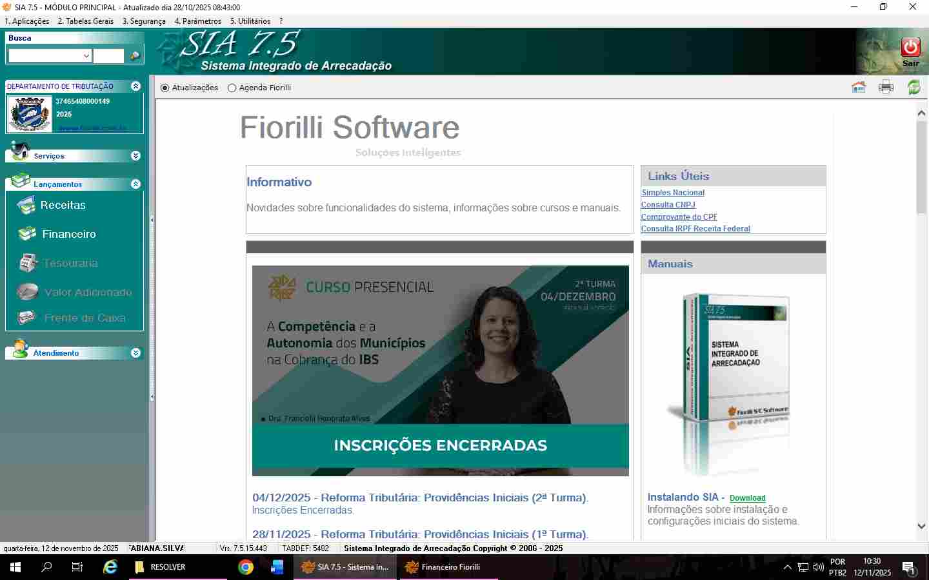Image resolution: width=929 pixels, height=580 pixels.
Task: Click the Sair power icon
Action: click(x=910, y=48)
